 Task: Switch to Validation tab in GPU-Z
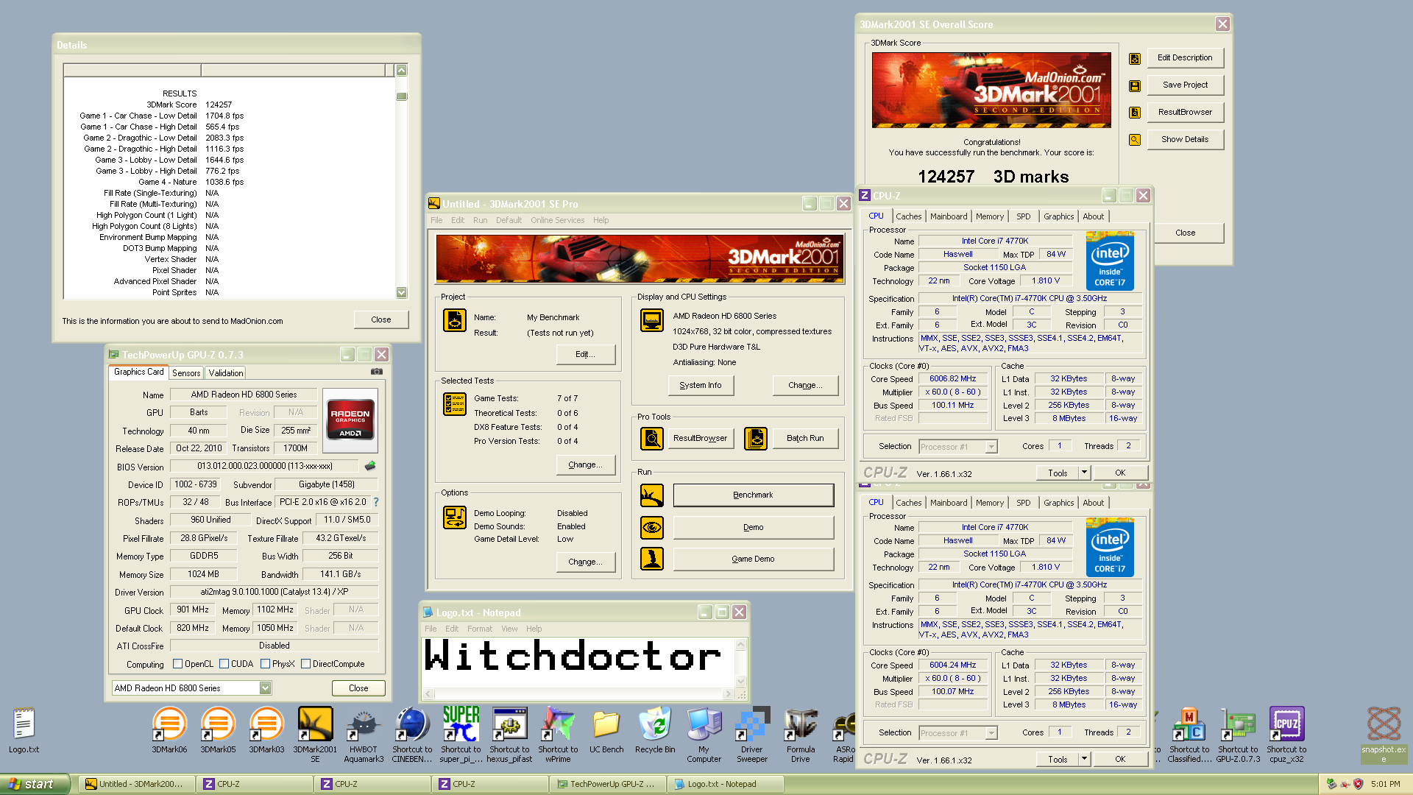click(225, 373)
